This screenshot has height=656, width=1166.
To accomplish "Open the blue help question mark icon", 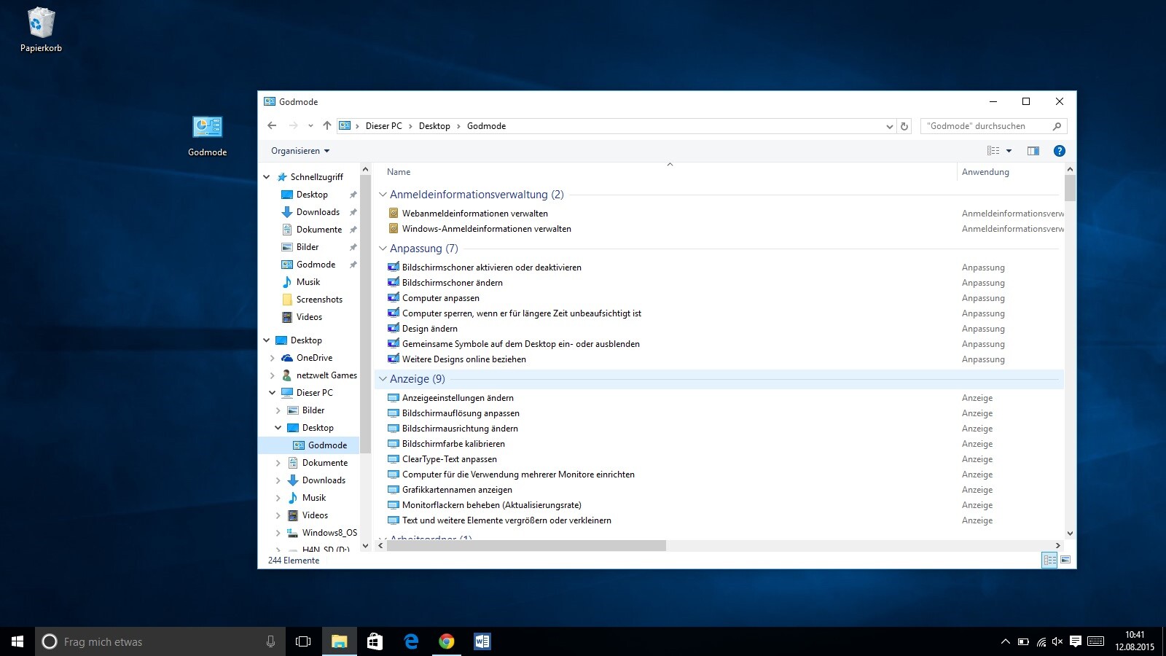I will point(1060,151).
